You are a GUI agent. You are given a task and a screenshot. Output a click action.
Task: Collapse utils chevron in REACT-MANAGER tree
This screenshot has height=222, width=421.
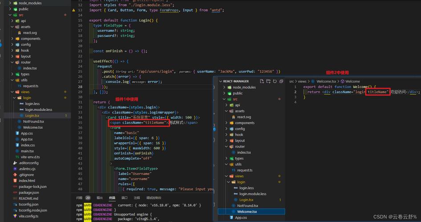click(x=227, y=164)
